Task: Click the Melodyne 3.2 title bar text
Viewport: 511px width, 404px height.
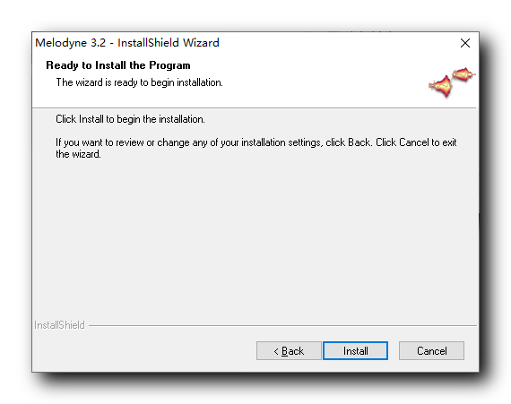Action: pos(126,43)
